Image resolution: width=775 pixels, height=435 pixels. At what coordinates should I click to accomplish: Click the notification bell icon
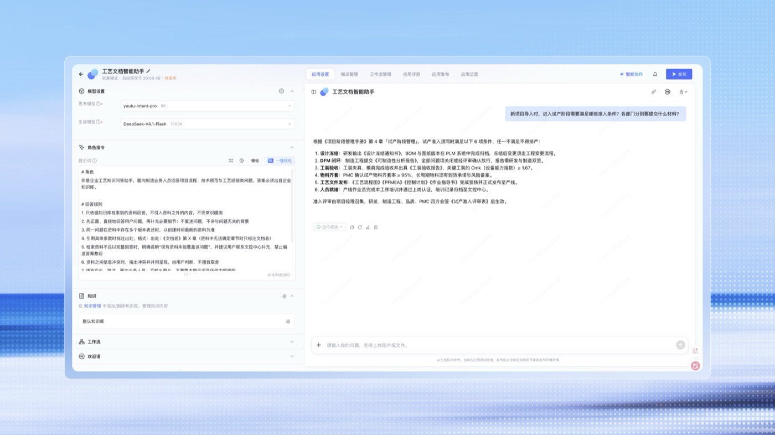click(x=655, y=74)
